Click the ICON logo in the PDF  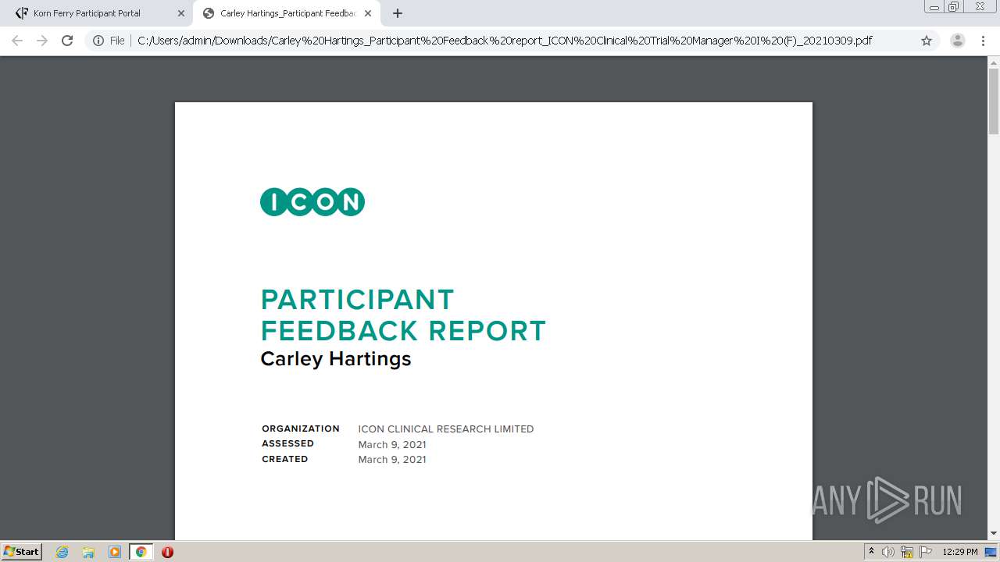click(x=312, y=202)
